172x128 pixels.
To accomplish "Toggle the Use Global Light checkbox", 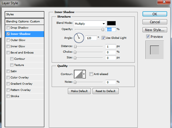I will click(x=103, y=38).
